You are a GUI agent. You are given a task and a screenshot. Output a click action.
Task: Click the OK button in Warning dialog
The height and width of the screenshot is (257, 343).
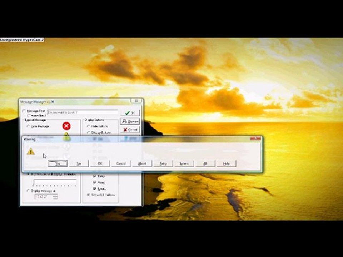pos(100,163)
